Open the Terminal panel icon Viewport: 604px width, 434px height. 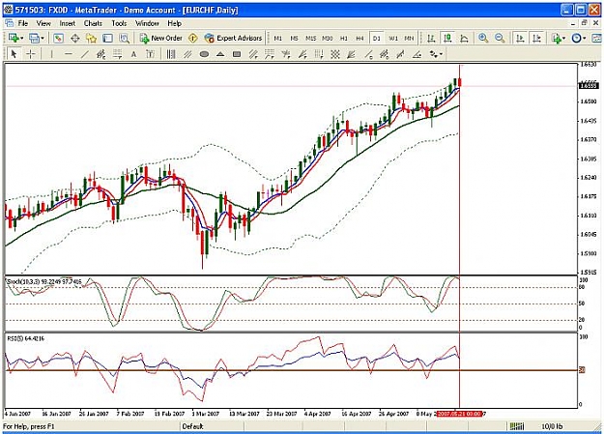(x=108, y=38)
